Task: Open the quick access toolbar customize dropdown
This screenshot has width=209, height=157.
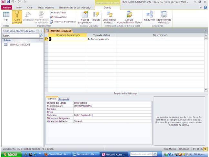Action: pyautogui.click(x=26, y=2)
